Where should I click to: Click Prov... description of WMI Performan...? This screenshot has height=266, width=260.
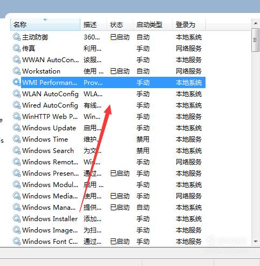click(x=93, y=83)
